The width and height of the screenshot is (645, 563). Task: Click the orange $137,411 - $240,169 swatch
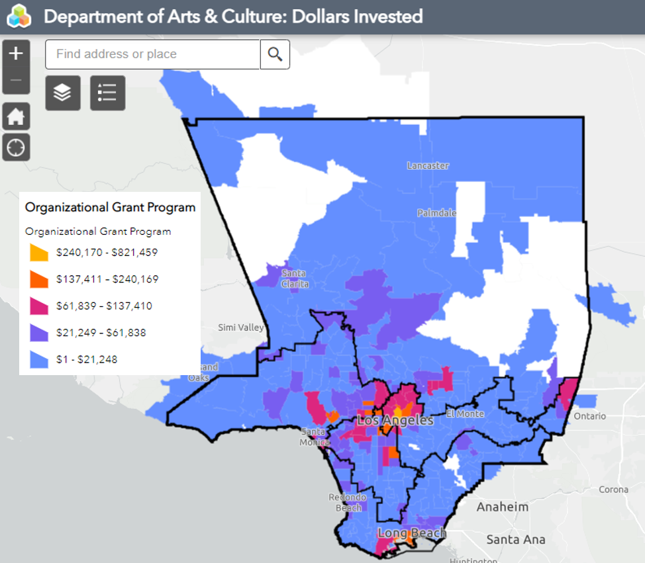[x=39, y=279]
